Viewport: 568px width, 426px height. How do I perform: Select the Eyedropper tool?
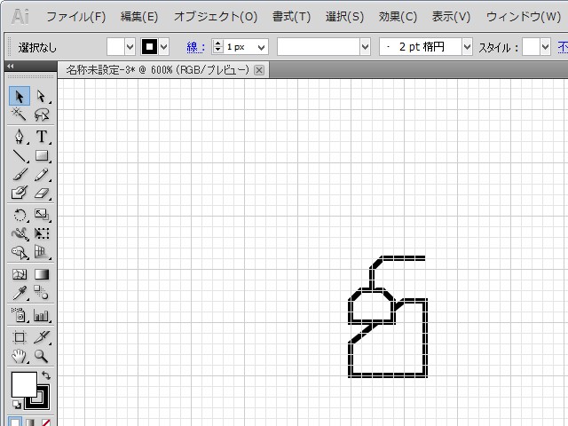pos(19,293)
